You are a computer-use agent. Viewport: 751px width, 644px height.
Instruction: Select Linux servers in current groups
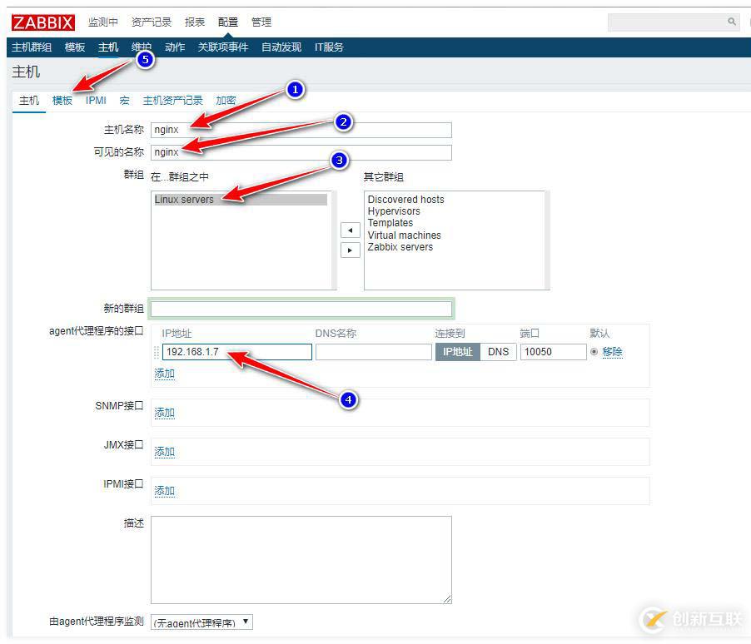241,199
